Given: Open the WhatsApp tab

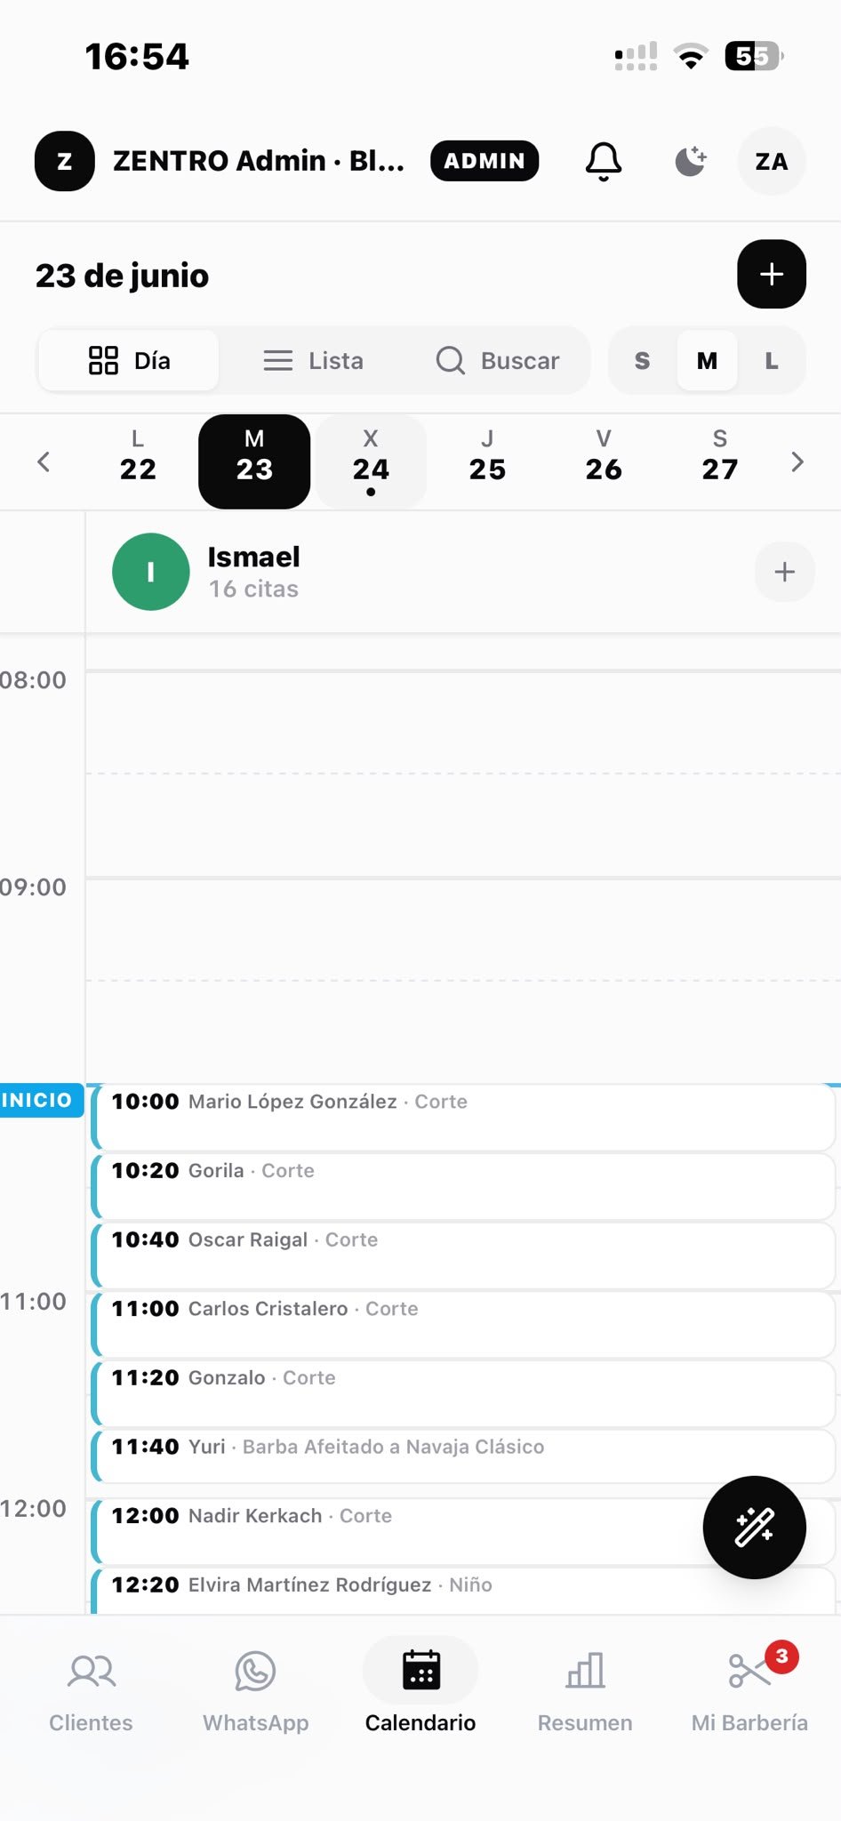Looking at the screenshot, I should coord(256,1692).
